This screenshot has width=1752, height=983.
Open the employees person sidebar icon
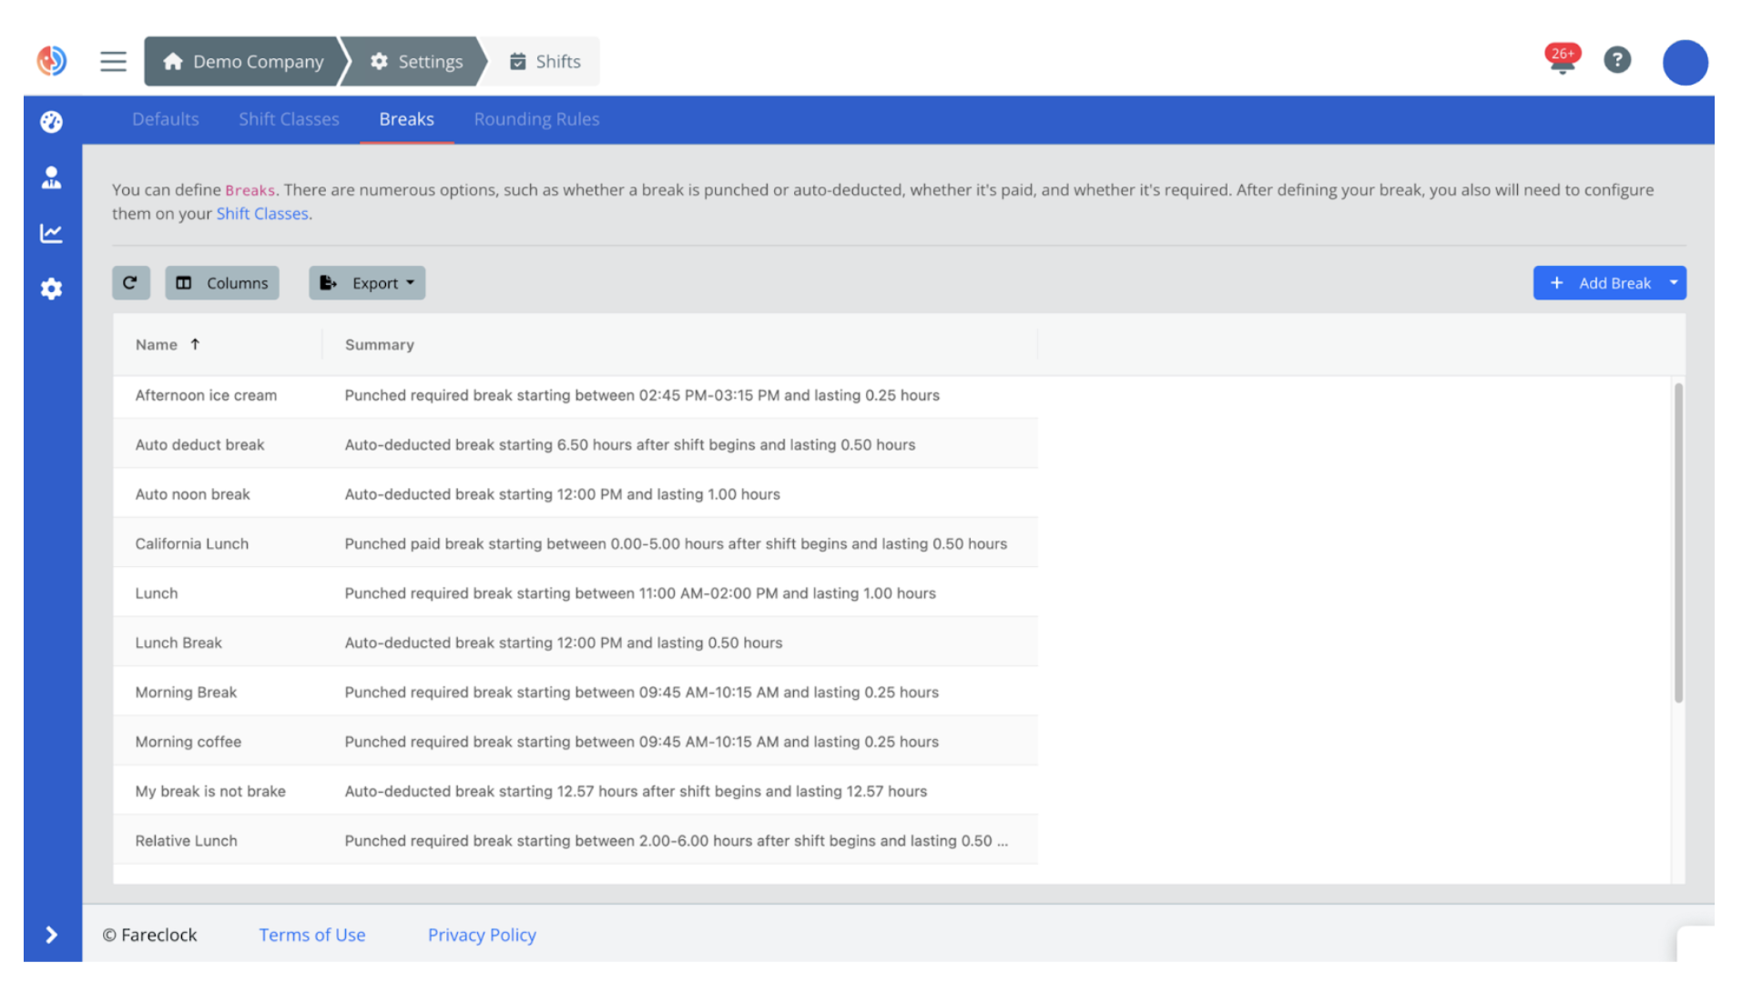coord(52,177)
